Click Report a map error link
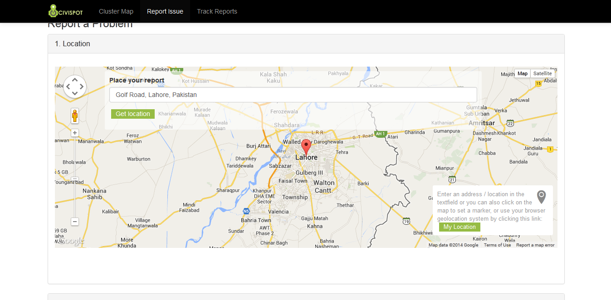 point(535,245)
